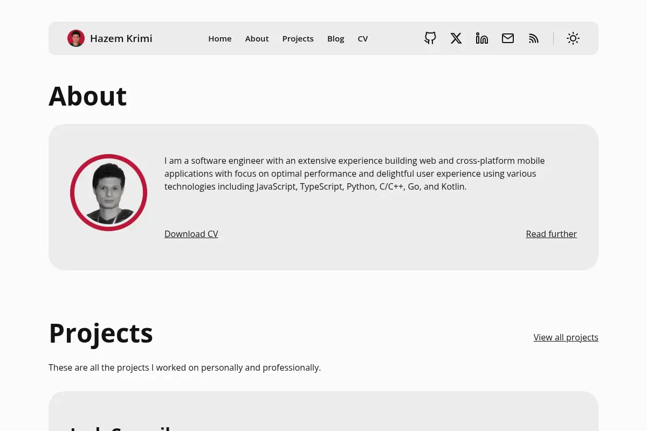Image resolution: width=647 pixels, height=431 pixels.
Task: Open the RSS feed icon
Action: click(534, 38)
